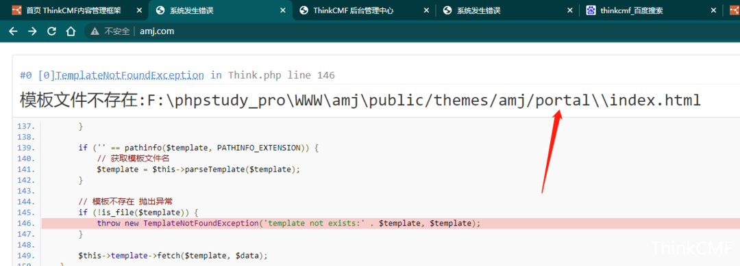Click globe favicon on 后台管理中心 tab

coord(304,10)
